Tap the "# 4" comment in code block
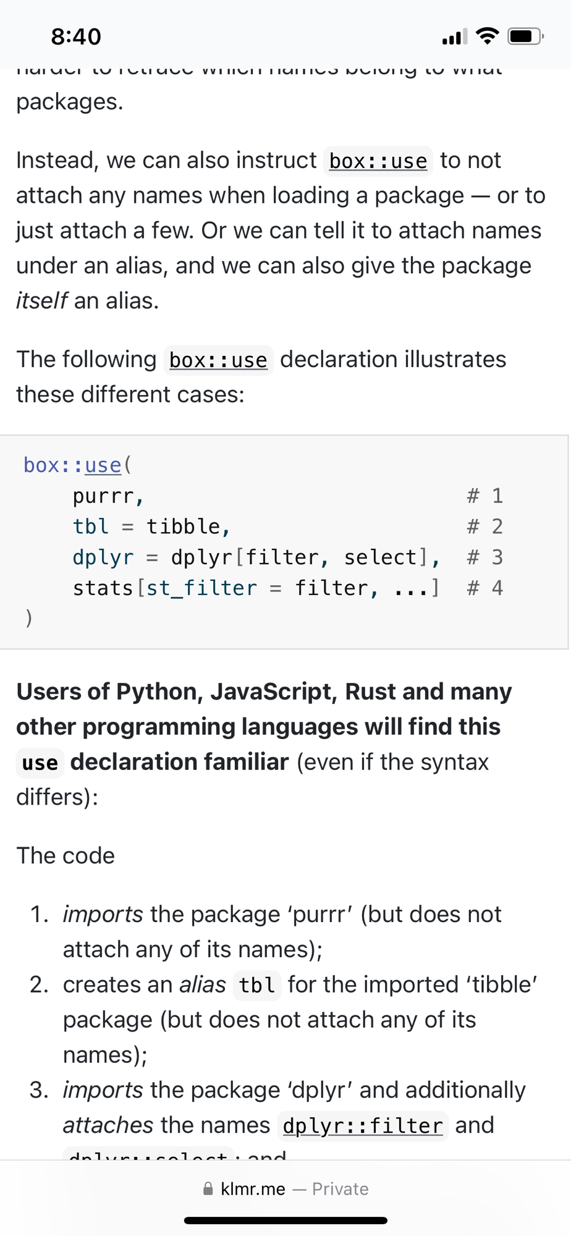This screenshot has width=571, height=1236. pyautogui.click(x=484, y=588)
